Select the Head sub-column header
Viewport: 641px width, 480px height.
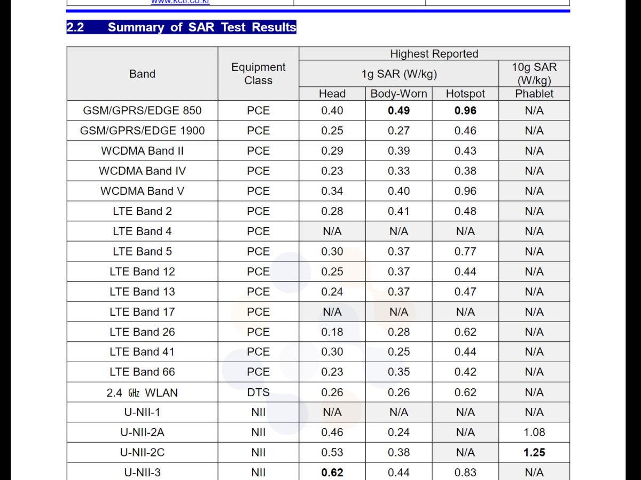(332, 94)
